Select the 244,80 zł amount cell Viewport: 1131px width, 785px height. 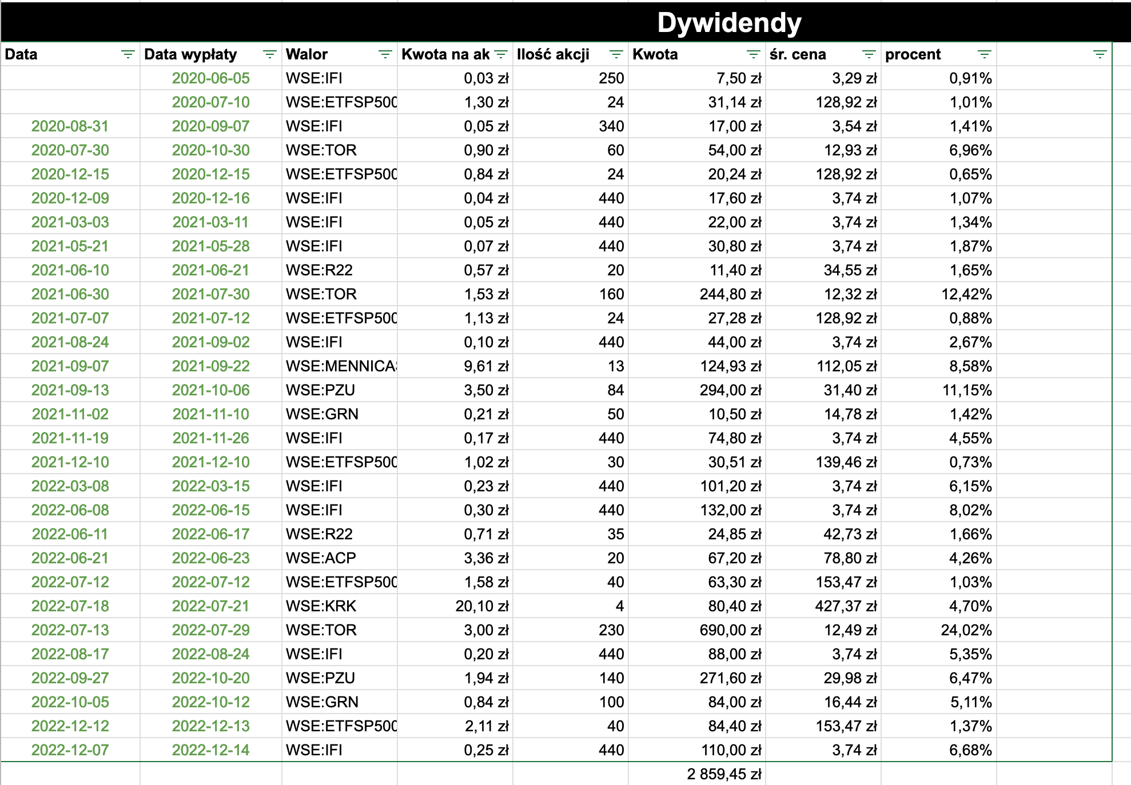697,294
